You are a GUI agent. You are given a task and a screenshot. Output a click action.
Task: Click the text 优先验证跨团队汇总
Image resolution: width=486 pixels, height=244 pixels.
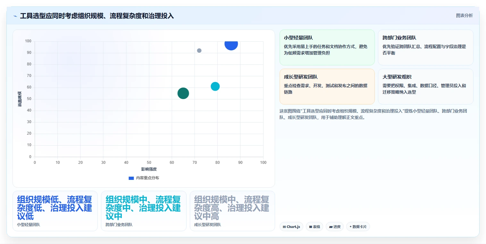pos(424,50)
